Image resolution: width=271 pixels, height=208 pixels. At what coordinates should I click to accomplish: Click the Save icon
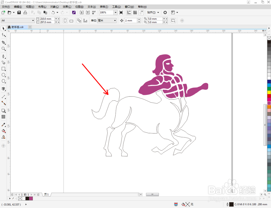(19, 12)
